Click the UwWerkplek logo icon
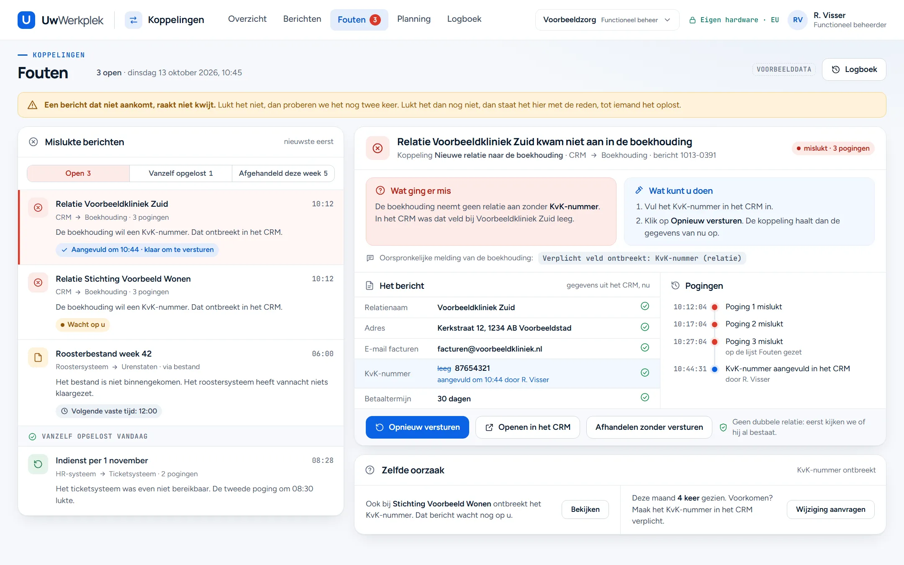This screenshot has height=565, width=904. (26, 20)
